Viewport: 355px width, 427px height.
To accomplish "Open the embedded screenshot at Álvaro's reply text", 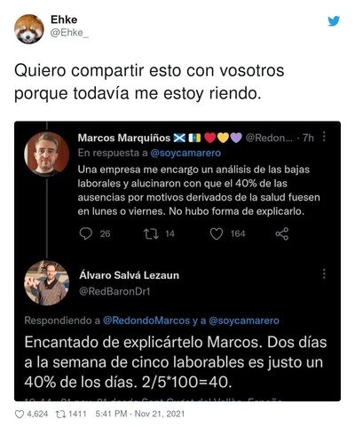I will point(175,362).
